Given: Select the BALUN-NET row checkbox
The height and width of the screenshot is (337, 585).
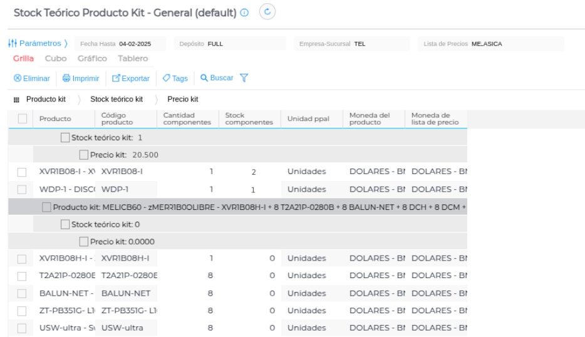Looking at the screenshot, I should pyautogui.click(x=22, y=293).
